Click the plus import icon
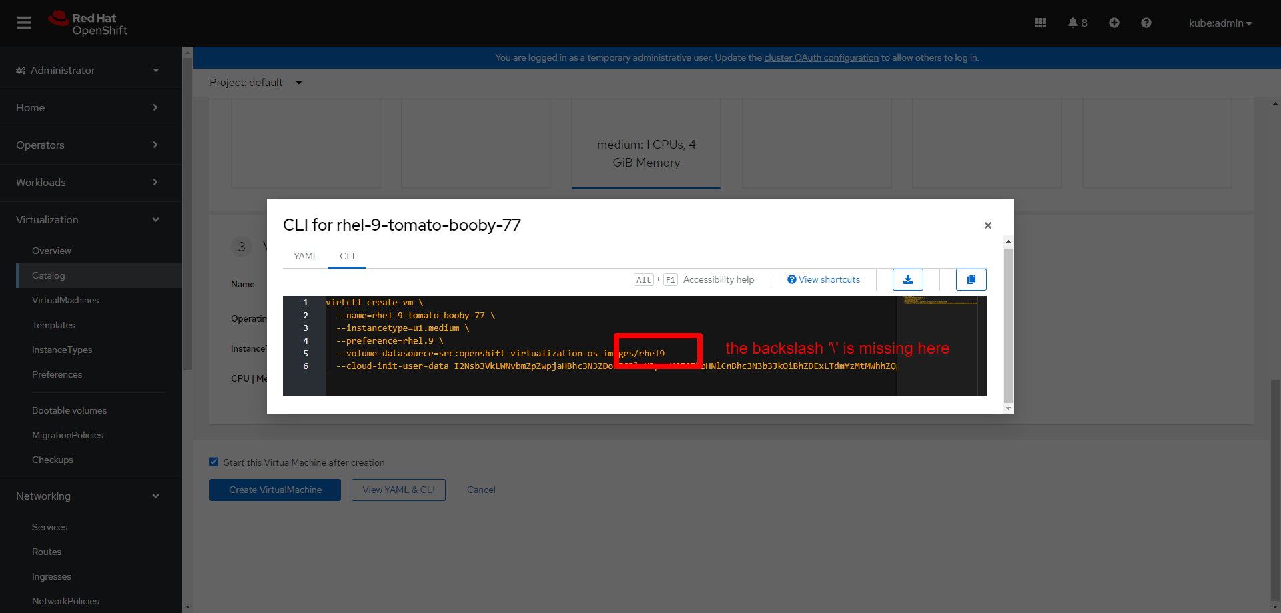Image resolution: width=1281 pixels, height=613 pixels. 1114,23
